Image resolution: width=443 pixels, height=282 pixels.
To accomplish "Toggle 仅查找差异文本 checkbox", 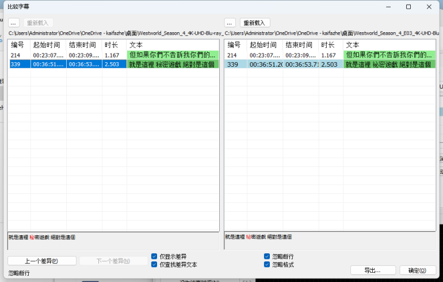I will click(x=154, y=265).
